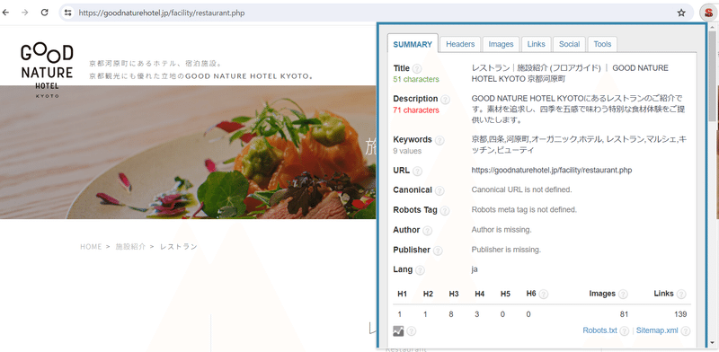Open the help icon next to Publisher
719x352 pixels.
click(x=438, y=251)
